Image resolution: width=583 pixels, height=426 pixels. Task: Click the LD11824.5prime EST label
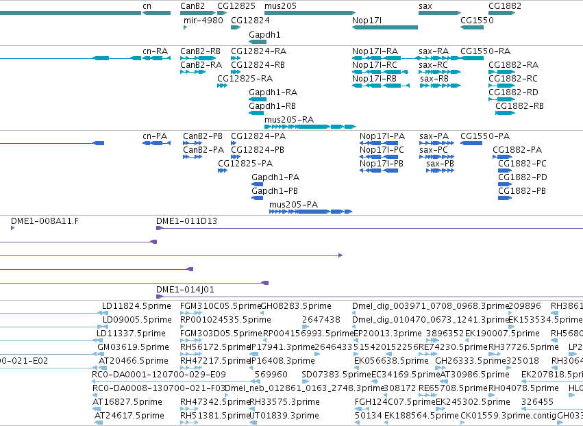(x=136, y=306)
